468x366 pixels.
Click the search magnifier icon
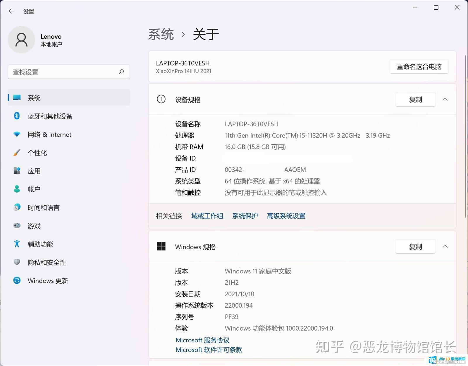[121, 72]
